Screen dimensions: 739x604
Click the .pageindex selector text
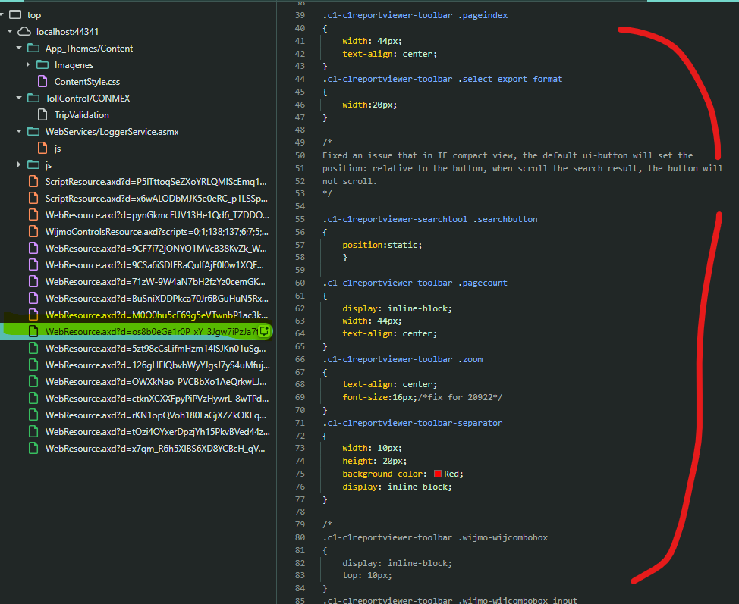[483, 15]
